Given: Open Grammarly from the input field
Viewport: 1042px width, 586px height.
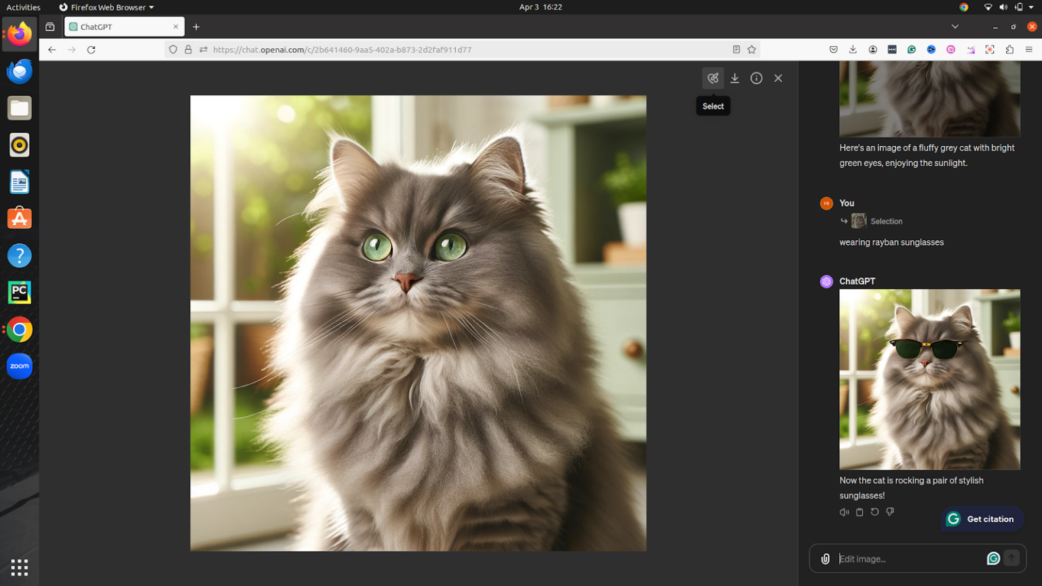Looking at the screenshot, I should 992,558.
